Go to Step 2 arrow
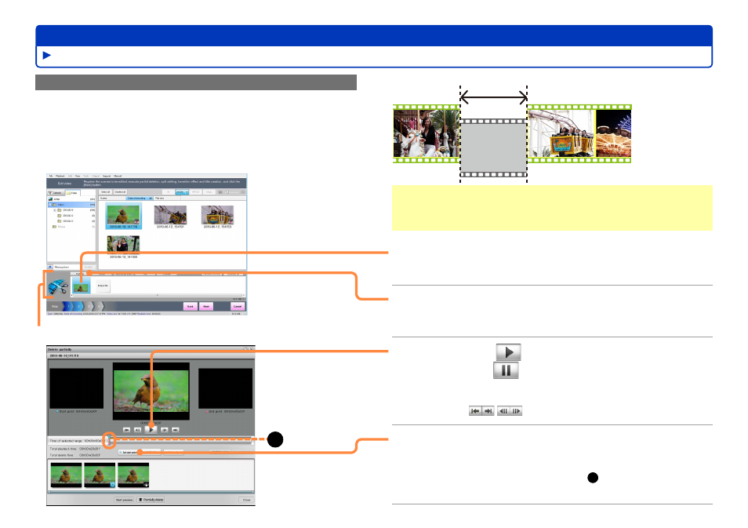Screen dimensions: 748x528 [78, 307]
